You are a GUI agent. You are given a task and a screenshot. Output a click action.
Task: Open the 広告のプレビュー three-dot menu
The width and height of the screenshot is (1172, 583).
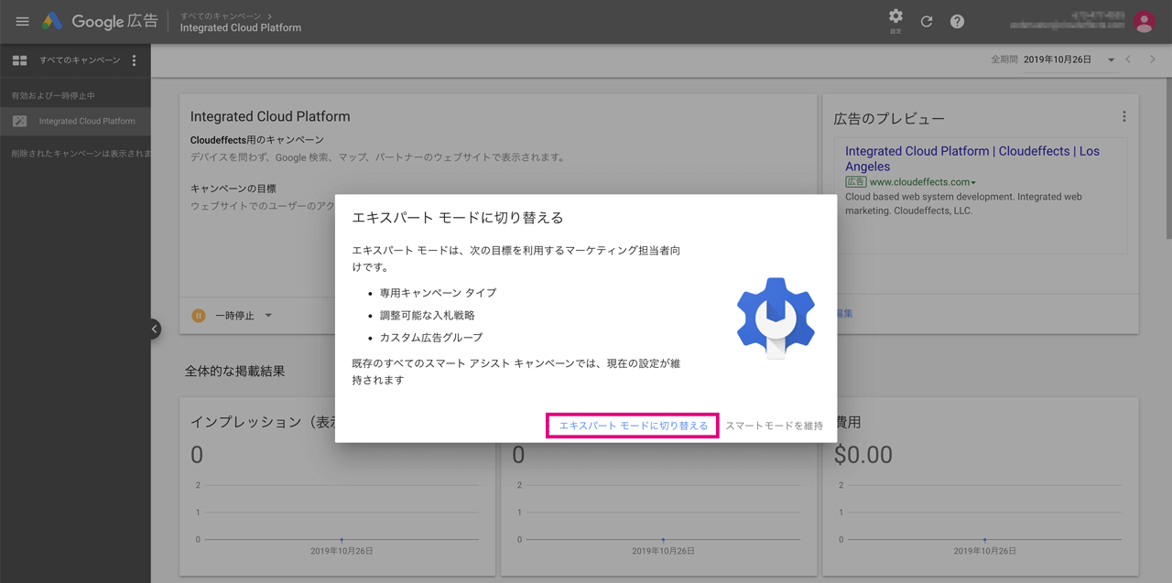(x=1123, y=116)
